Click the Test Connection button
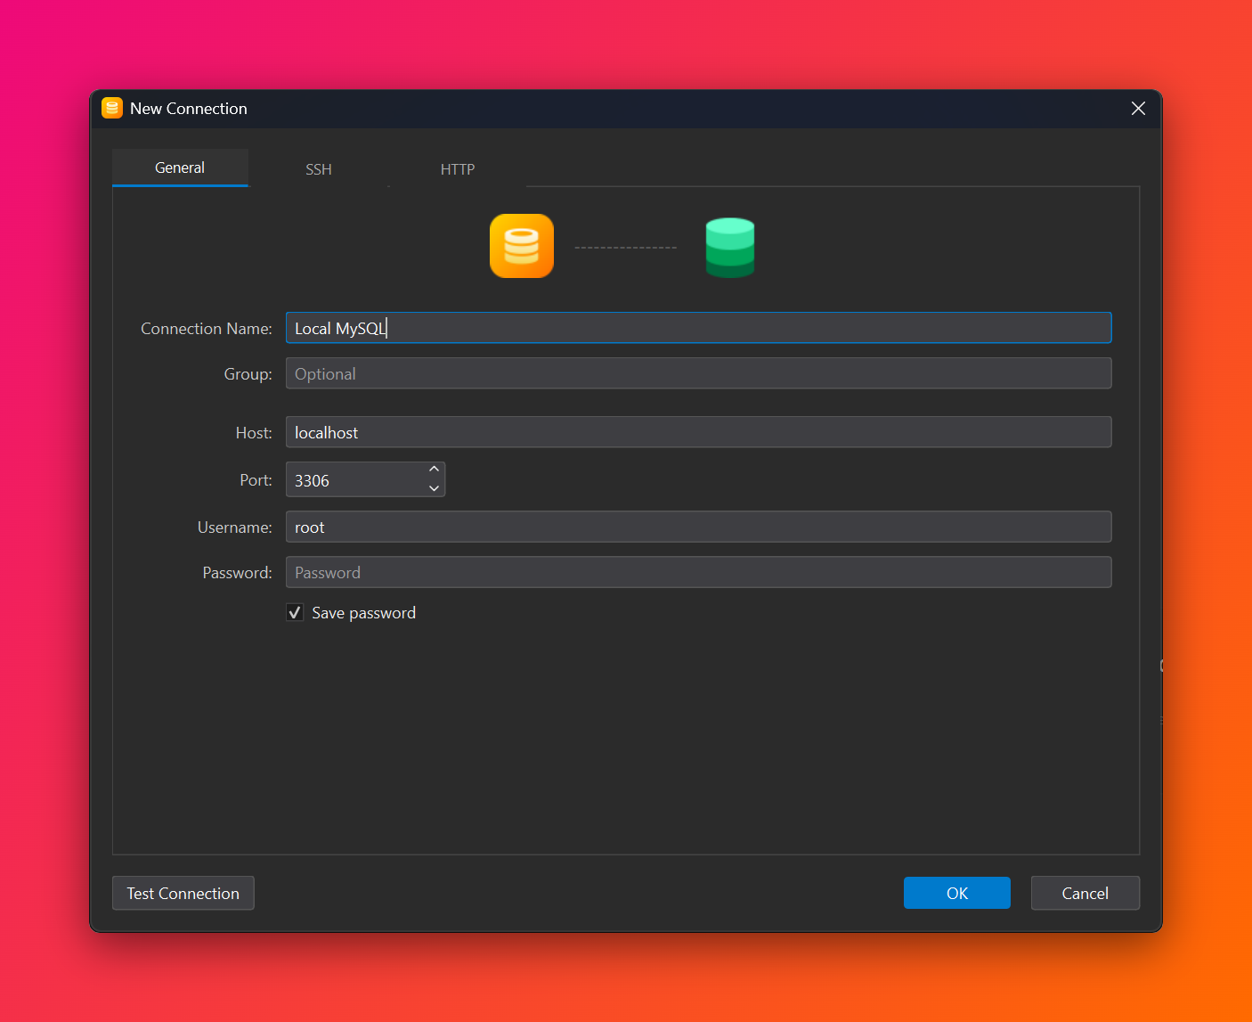This screenshot has height=1022, width=1252. 183,893
